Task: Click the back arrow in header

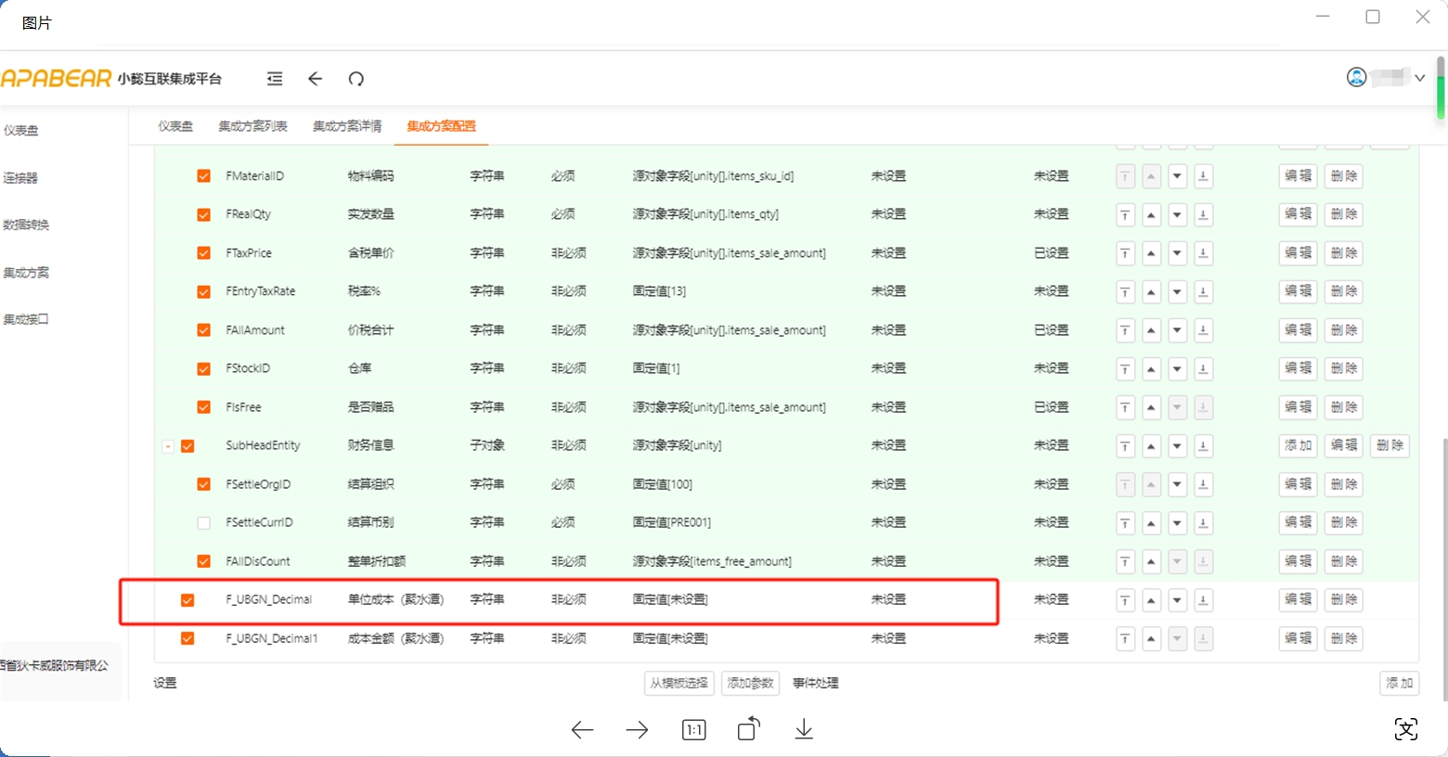Action: (x=315, y=79)
